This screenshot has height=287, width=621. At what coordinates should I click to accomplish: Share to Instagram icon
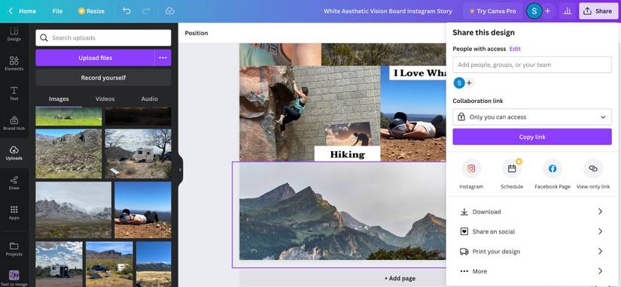[471, 169]
